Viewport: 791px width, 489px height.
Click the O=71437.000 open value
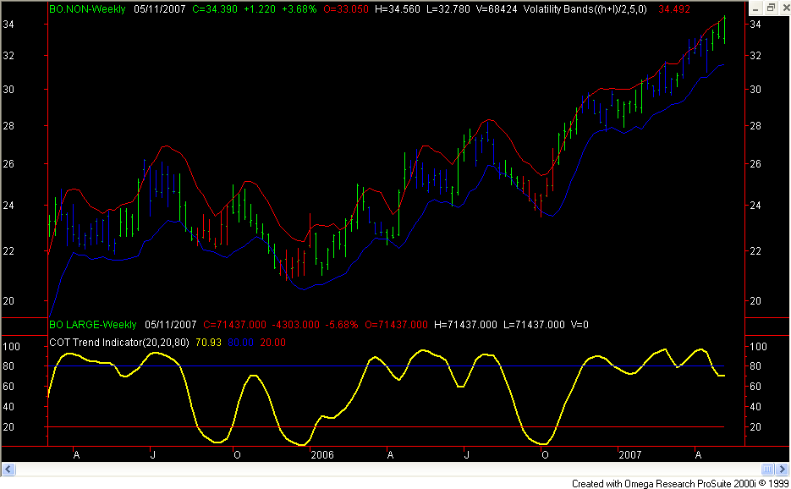point(396,325)
